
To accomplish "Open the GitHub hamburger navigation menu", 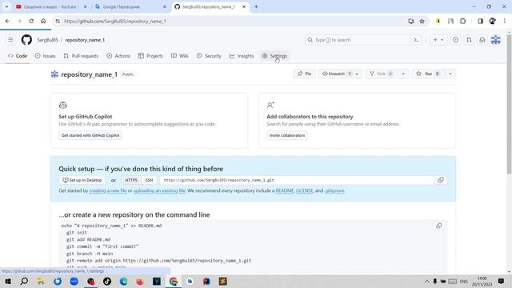I will click(10, 40).
